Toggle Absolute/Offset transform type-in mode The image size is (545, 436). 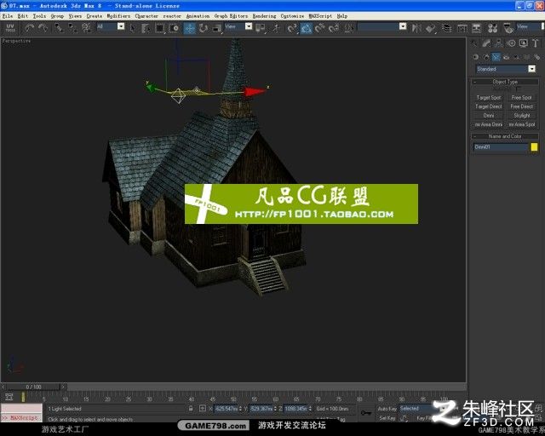(x=203, y=409)
